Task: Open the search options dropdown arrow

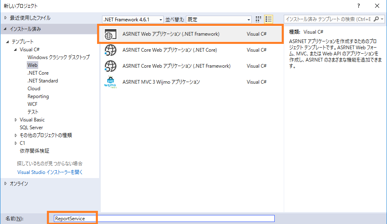Action: (x=382, y=19)
